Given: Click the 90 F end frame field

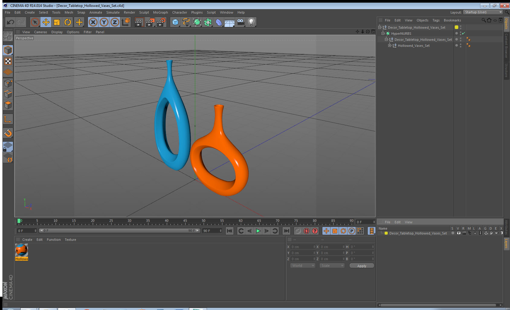Looking at the screenshot, I should [212, 231].
